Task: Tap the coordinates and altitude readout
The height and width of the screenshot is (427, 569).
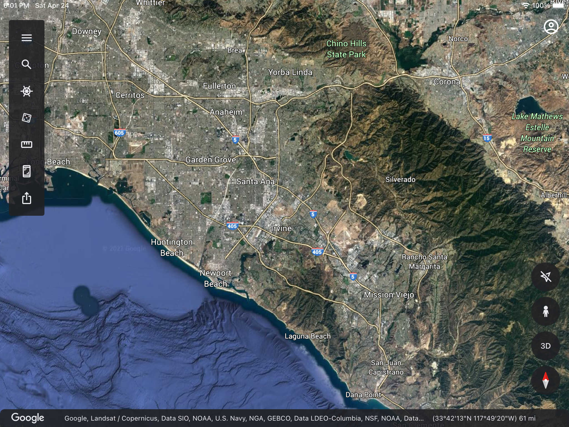Action: [x=484, y=418]
